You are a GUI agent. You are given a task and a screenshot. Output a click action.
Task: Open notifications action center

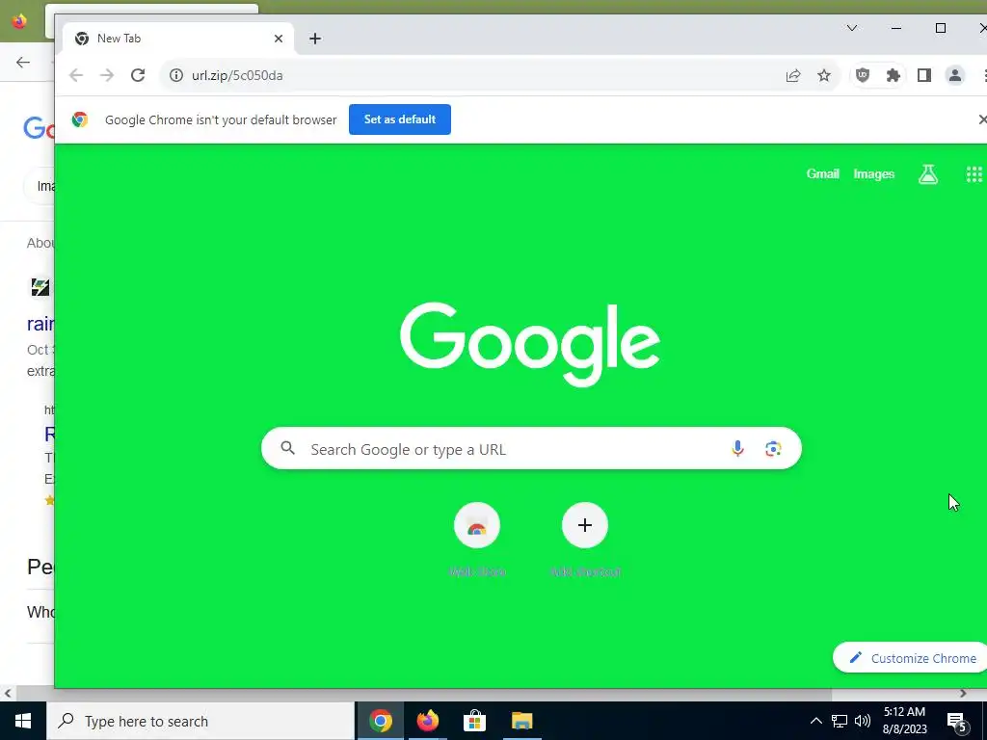(x=957, y=722)
